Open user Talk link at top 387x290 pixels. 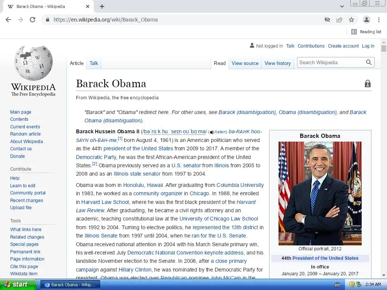pyautogui.click(x=290, y=46)
